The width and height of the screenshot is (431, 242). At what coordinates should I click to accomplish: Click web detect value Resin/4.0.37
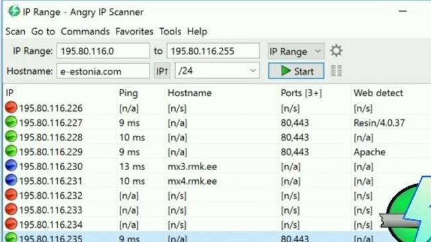pyautogui.click(x=379, y=122)
